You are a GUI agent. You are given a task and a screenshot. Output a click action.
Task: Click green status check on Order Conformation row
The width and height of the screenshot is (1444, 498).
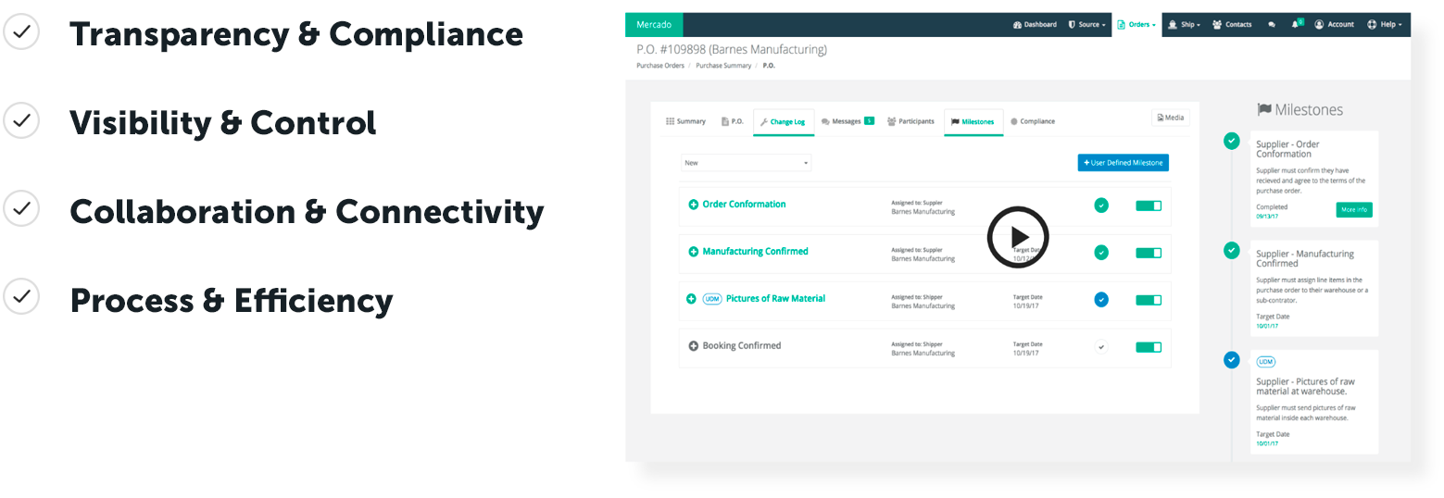pos(1100,205)
